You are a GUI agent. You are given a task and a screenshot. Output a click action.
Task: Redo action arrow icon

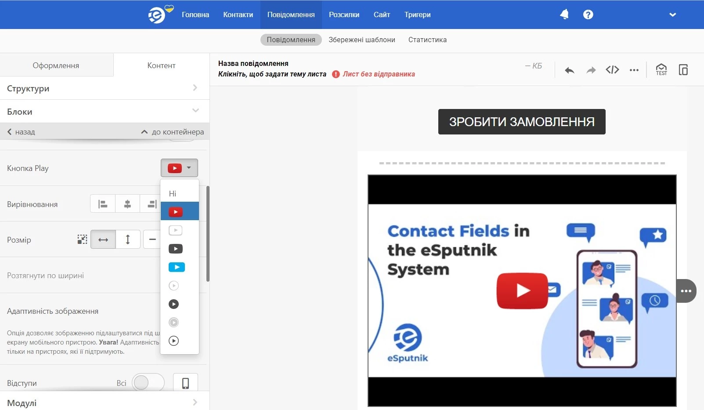coord(591,70)
